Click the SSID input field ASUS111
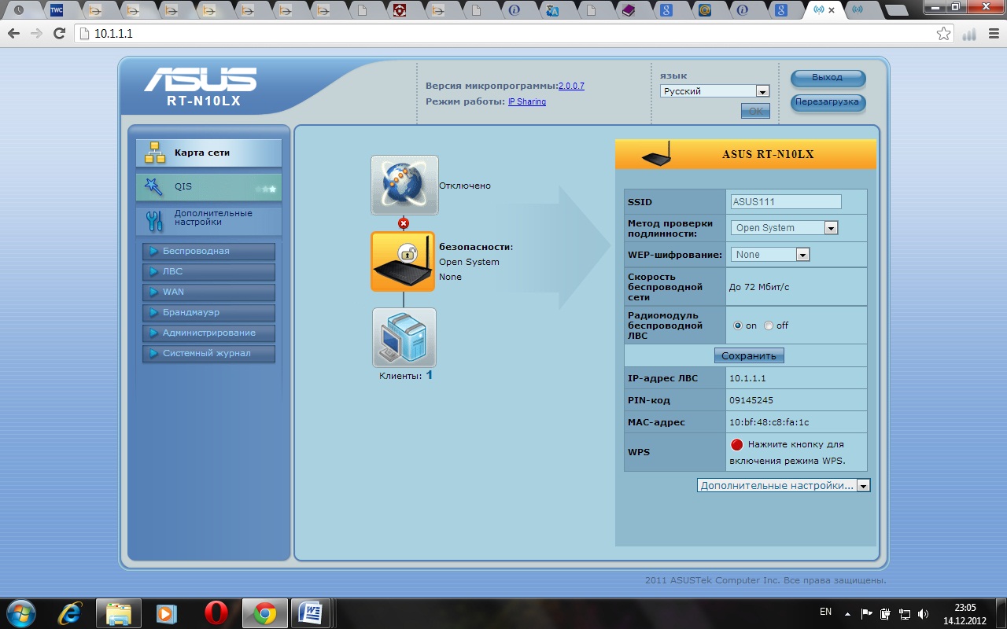Screen dimensions: 1007x629 click(x=786, y=202)
